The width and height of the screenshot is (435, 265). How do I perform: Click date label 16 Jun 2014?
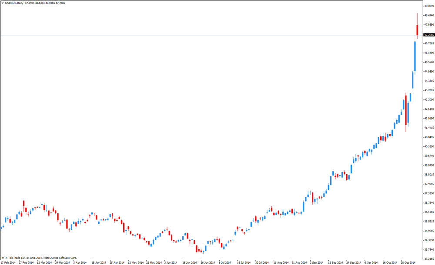pos(190,262)
